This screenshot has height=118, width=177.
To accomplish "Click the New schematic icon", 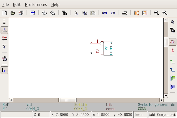I will point(4,13).
